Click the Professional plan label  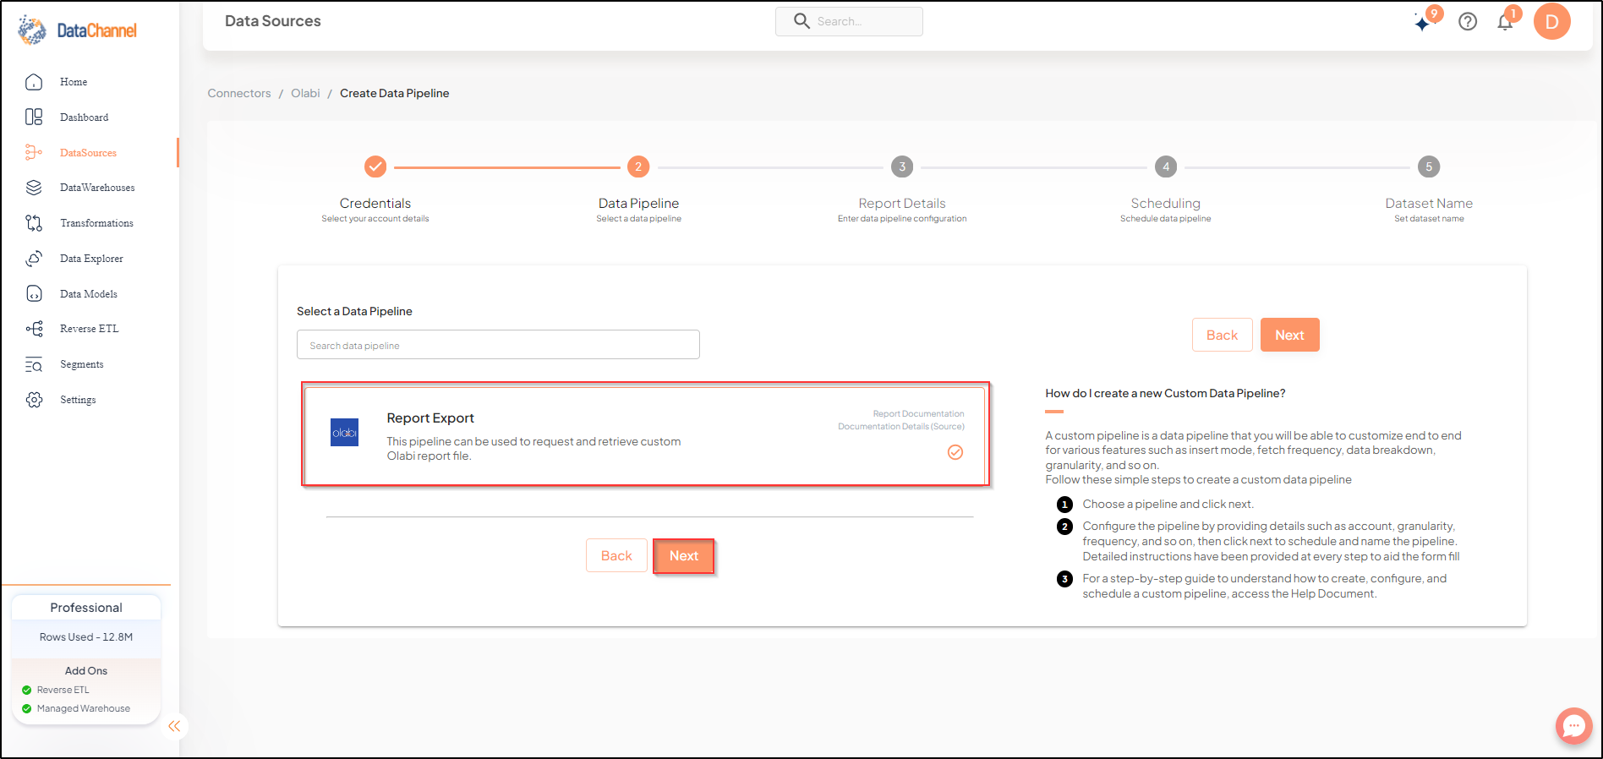[x=86, y=608]
